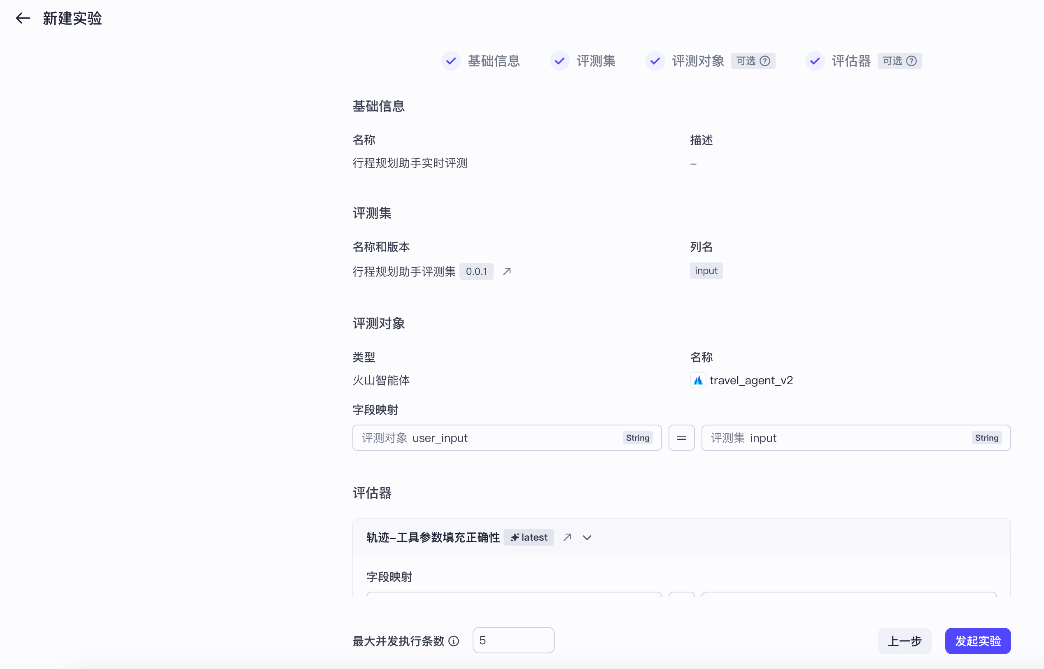Viewport: 1044px width, 669px height.
Task: Click the 评测对象 user_input mapping field
Action: 507,438
